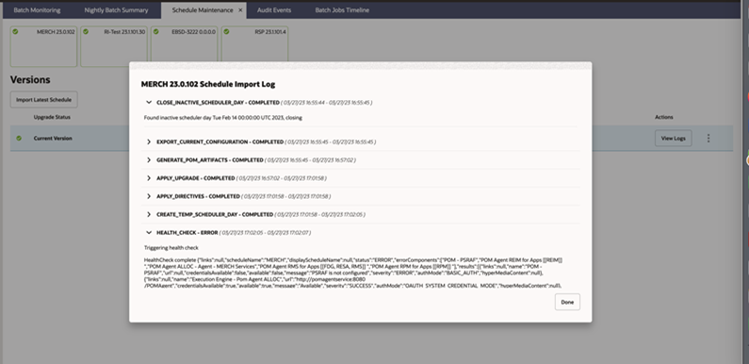The height and width of the screenshot is (364, 749).
Task: Collapse the HEALTH_CHECK error section
Action: click(149, 233)
